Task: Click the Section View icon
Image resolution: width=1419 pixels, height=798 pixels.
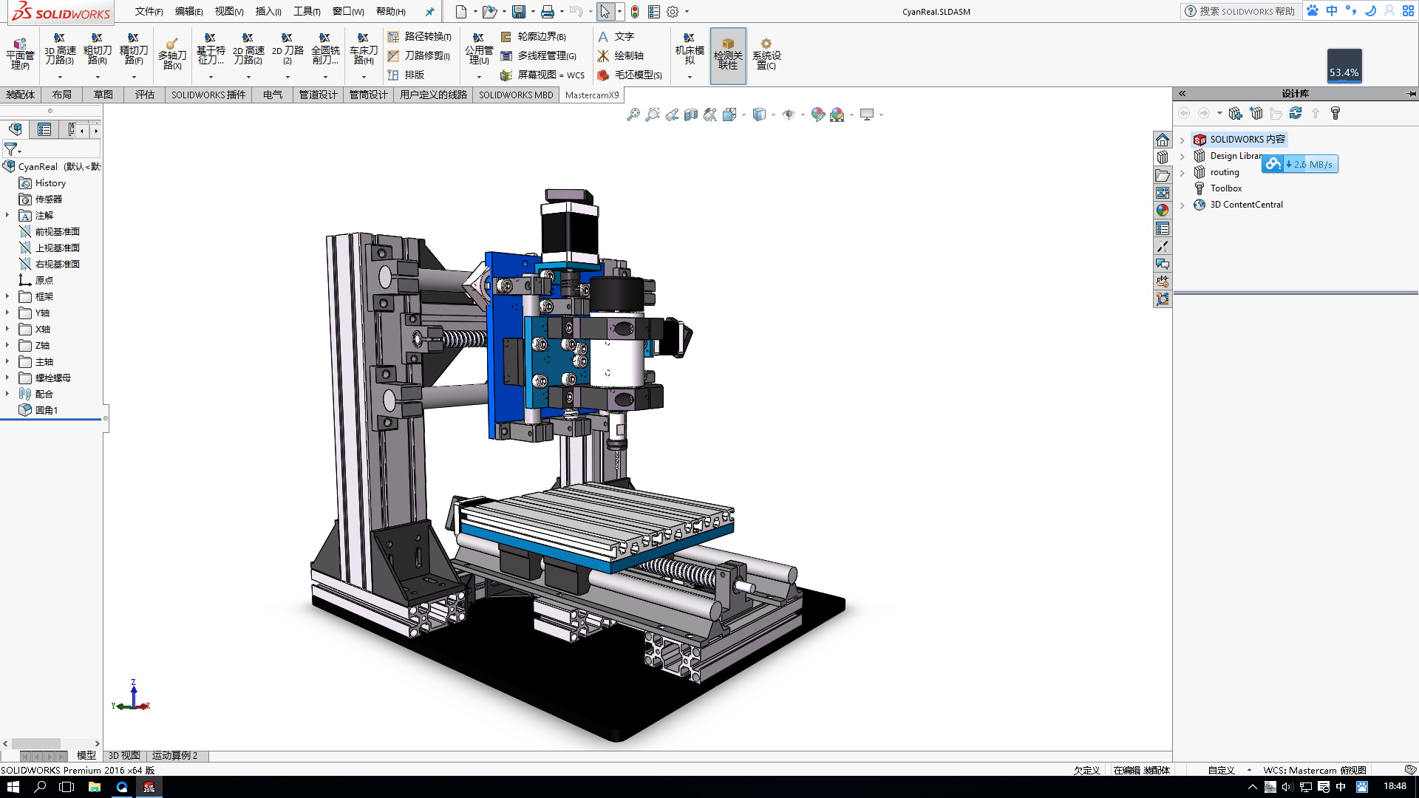Action: pyautogui.click(x=691, y=115)
